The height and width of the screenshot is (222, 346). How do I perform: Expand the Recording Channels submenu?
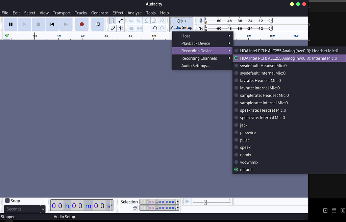point(202,58)
